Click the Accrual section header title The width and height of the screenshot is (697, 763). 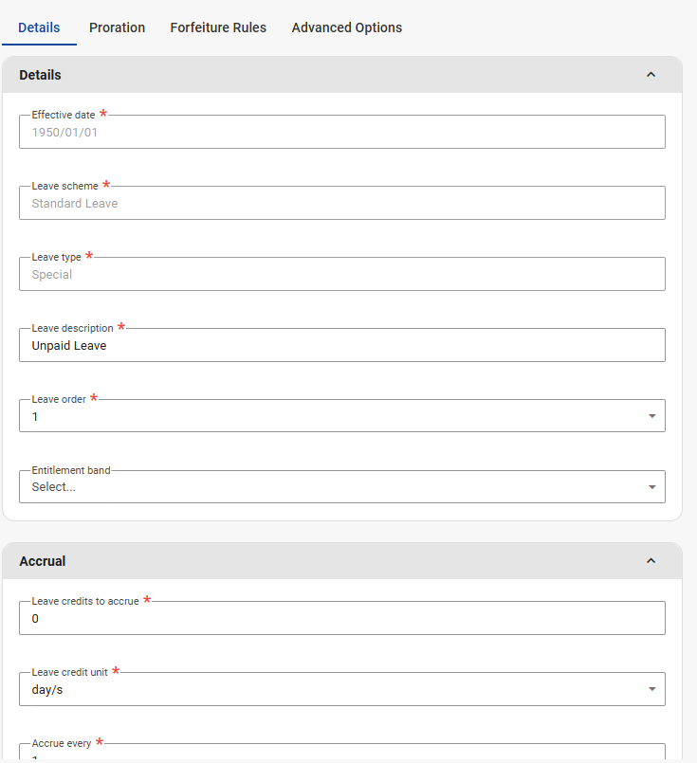[x=43, y=561]
